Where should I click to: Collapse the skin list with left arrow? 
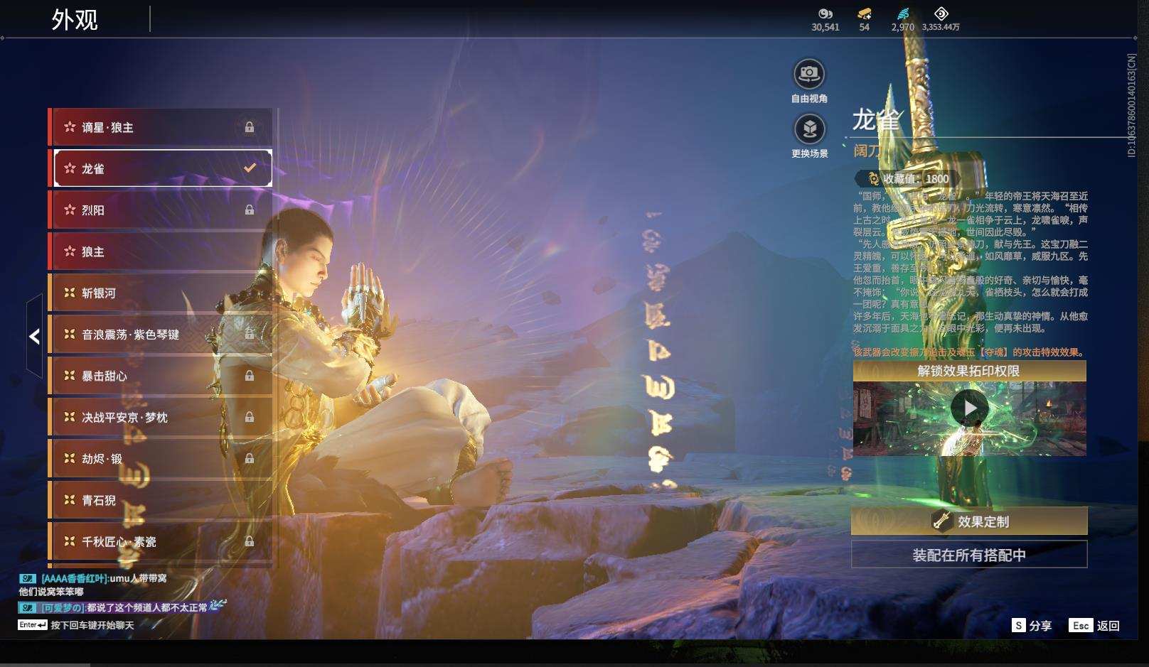34,337
